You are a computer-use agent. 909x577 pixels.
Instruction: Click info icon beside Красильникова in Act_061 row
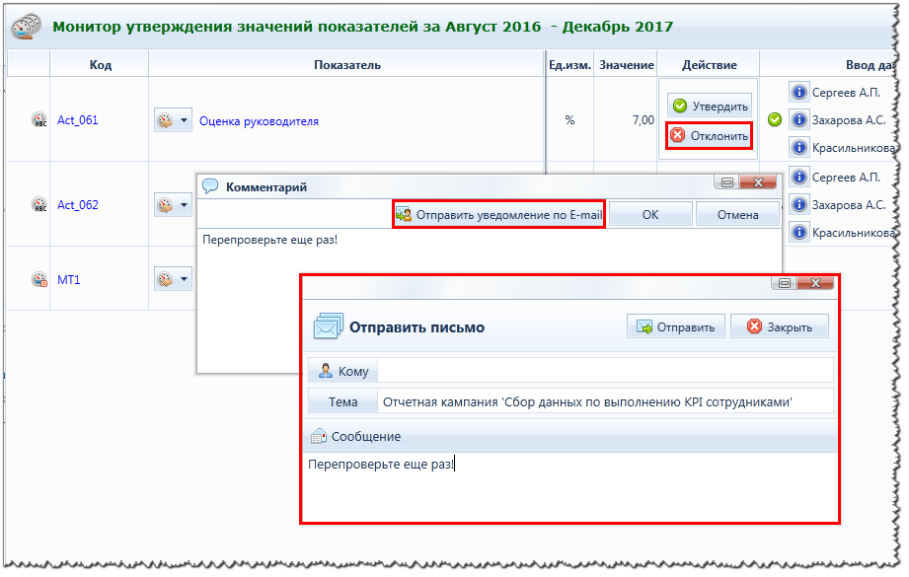[798, 147]
